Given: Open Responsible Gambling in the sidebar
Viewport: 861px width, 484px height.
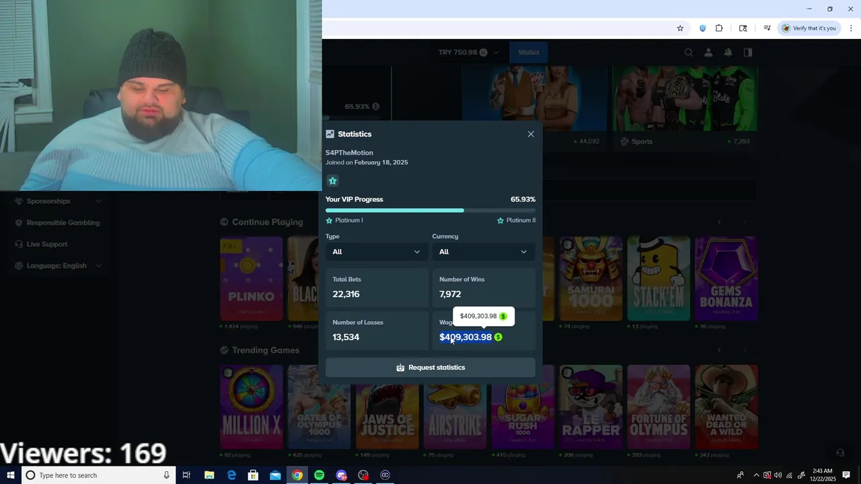Looking at the screenshot, I should tap(58, 223).
